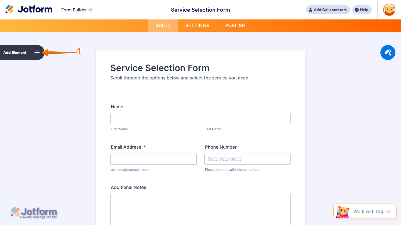Click the Copilot fox mascot icon
Image resolution: width=401 pixels, height=225 pixels.
[x=343, y=211]
